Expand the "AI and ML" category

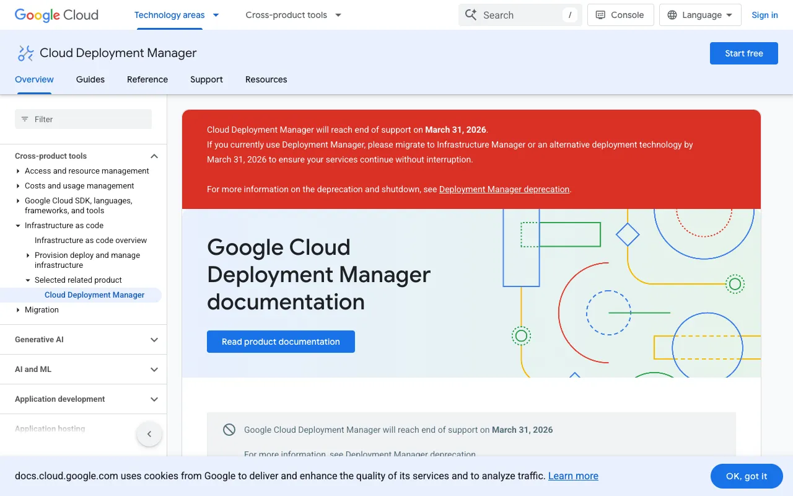click(x=154, y=369)
